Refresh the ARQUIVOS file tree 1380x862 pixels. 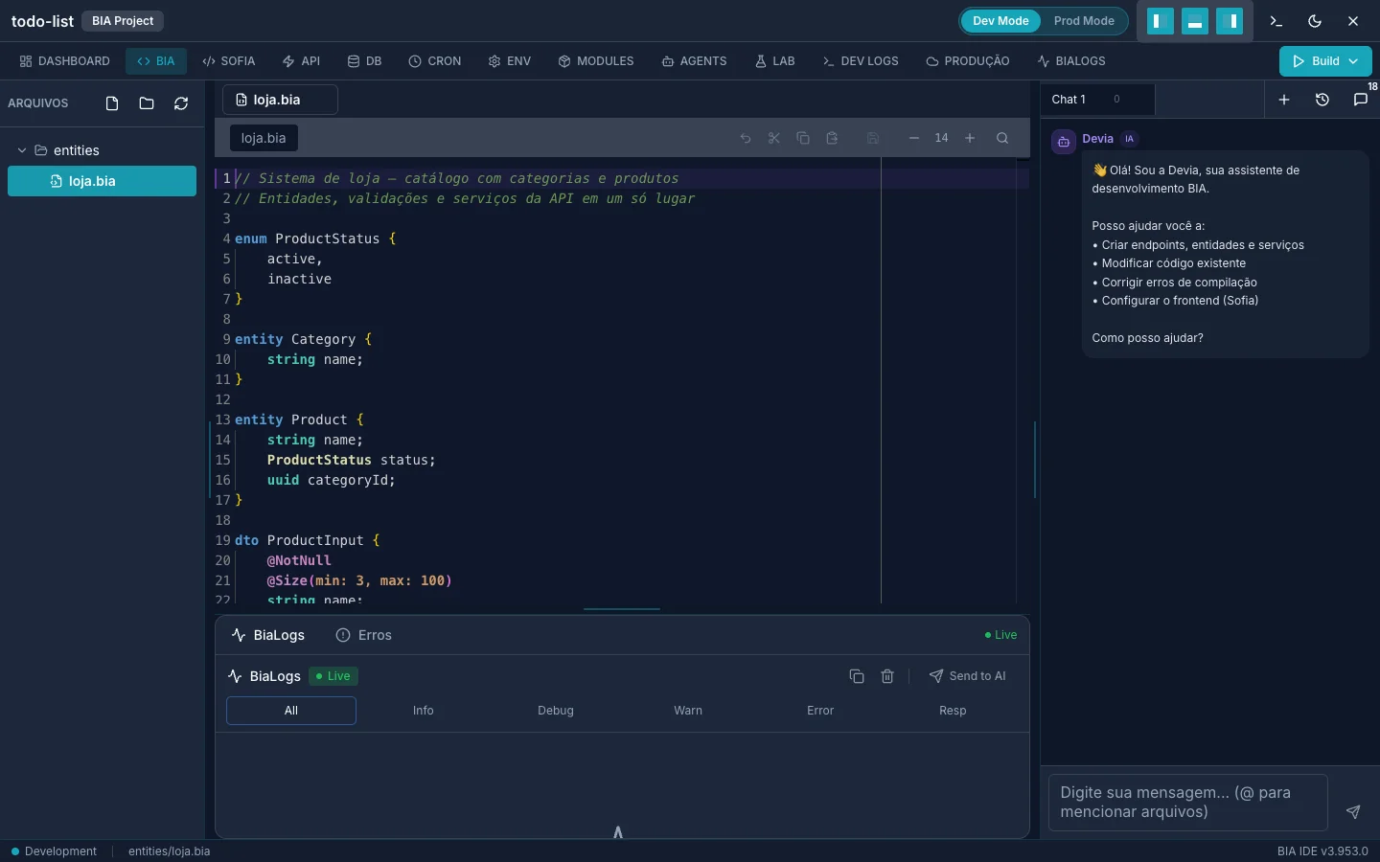181,103
